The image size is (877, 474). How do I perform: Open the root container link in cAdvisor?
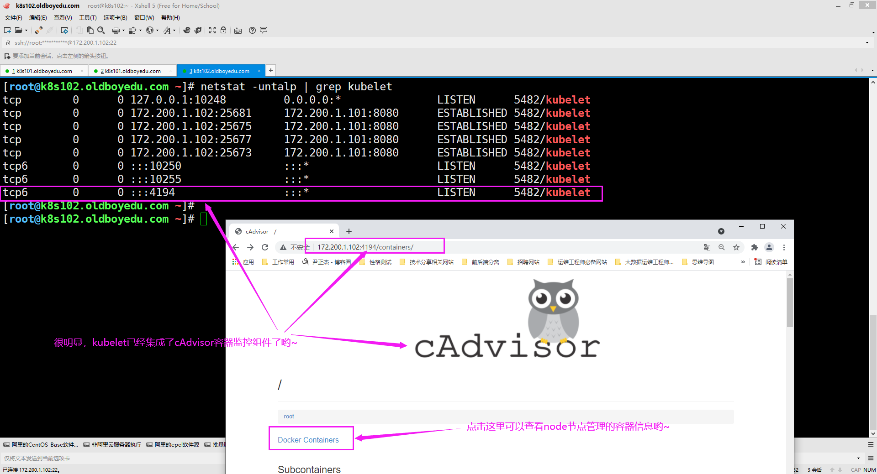pyautogui.click(x=289, y=416)
